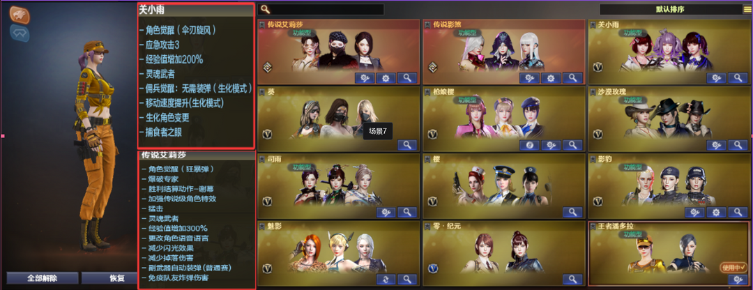This screenshot has height=290, width=753.
Task: Open gear settings on 影豹 card
Action: (x=717, y=212)
